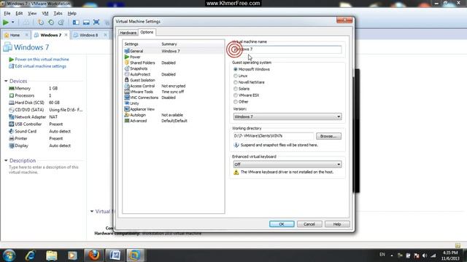Click the green Power On toolbar button
This screenshot has width=467, height=262.
[5, 23]
